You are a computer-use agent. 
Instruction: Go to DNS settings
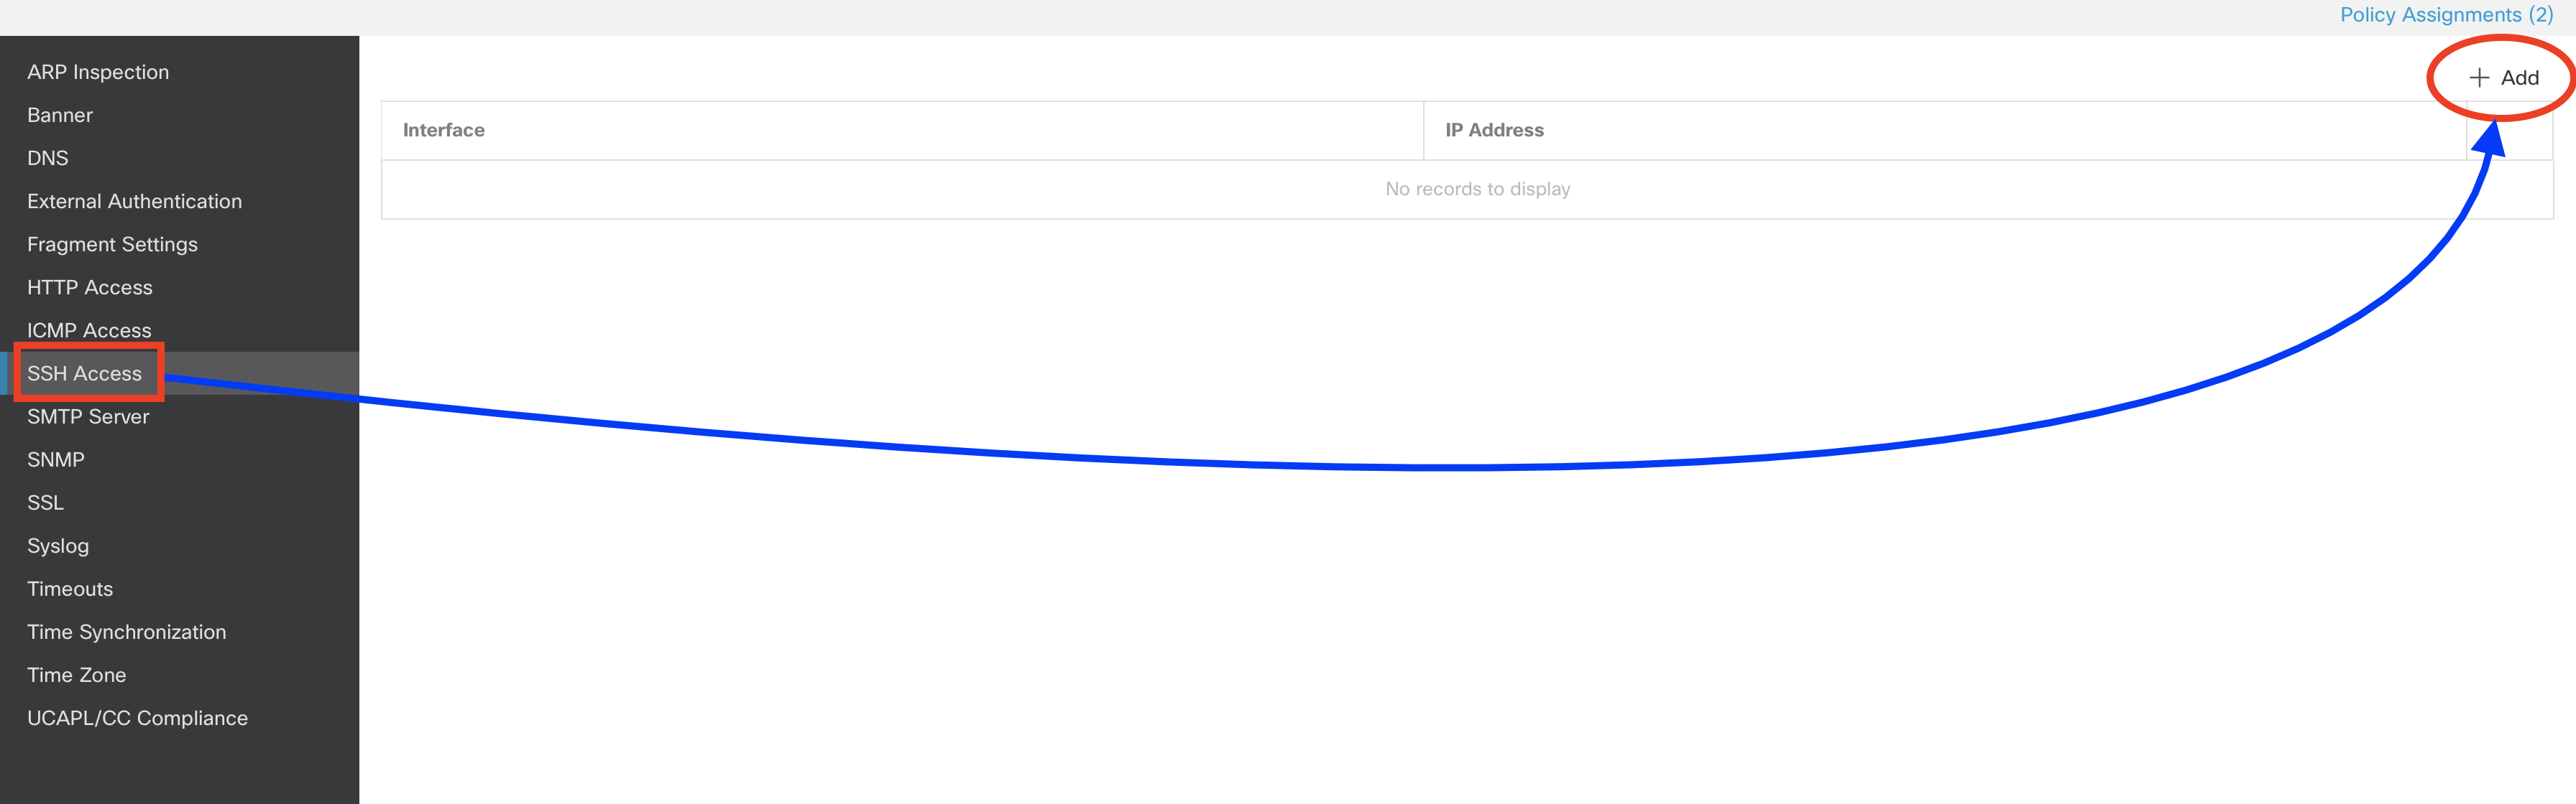point(48,158)
